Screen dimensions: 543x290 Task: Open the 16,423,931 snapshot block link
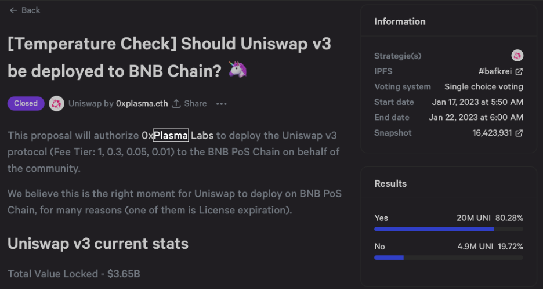tap(493, 133)
